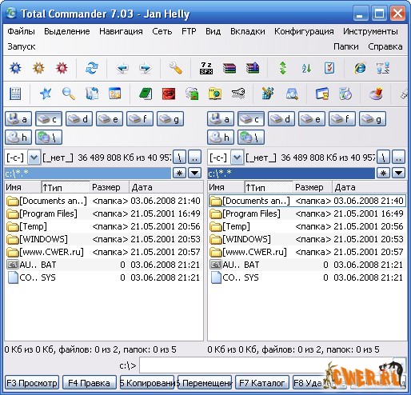Select [WINDOWS] folder in right panel
The width and height of the screenshot is (411, 395).
307,239
